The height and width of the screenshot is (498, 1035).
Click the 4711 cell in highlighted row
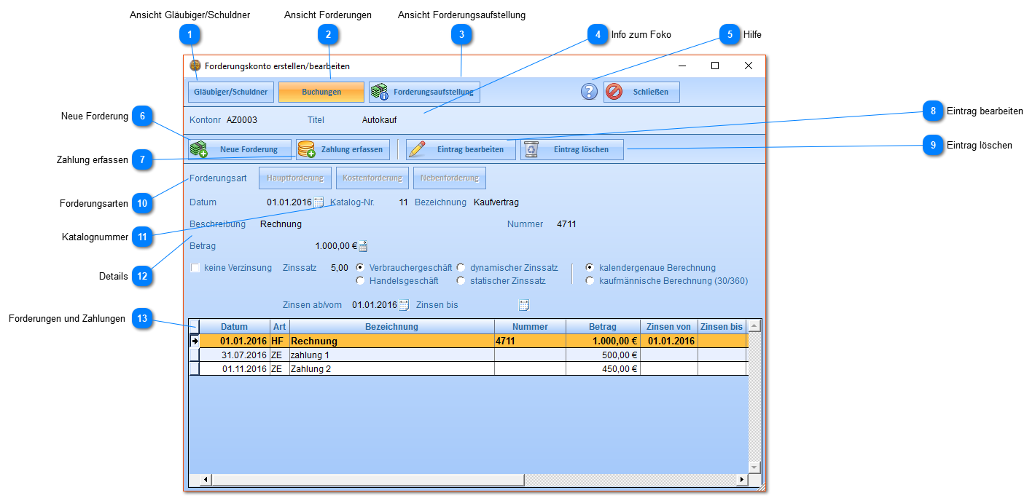531,341
